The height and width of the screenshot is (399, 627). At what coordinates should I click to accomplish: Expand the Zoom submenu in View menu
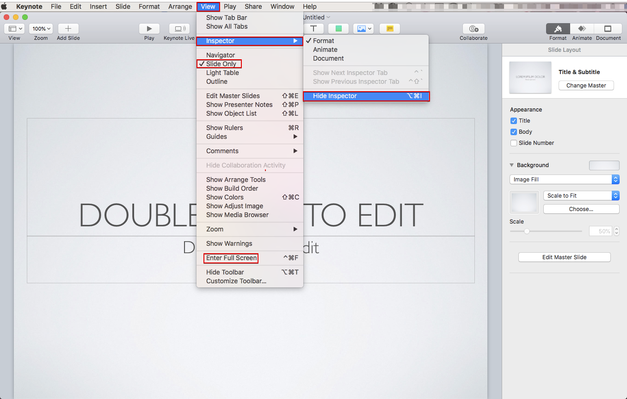click(250, 229)
